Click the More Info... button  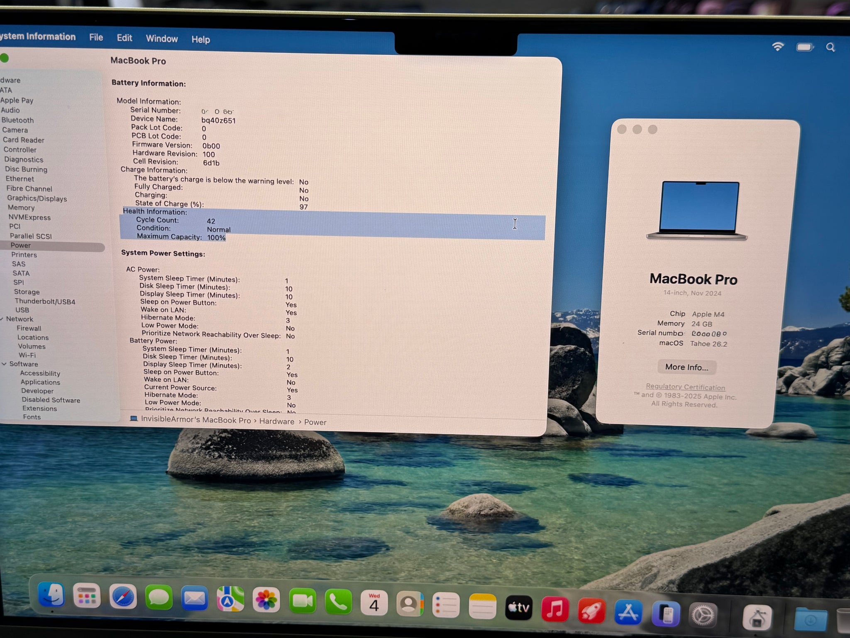[x=686, y=367]
